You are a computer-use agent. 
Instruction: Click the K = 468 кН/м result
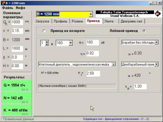tap(17, 110)
